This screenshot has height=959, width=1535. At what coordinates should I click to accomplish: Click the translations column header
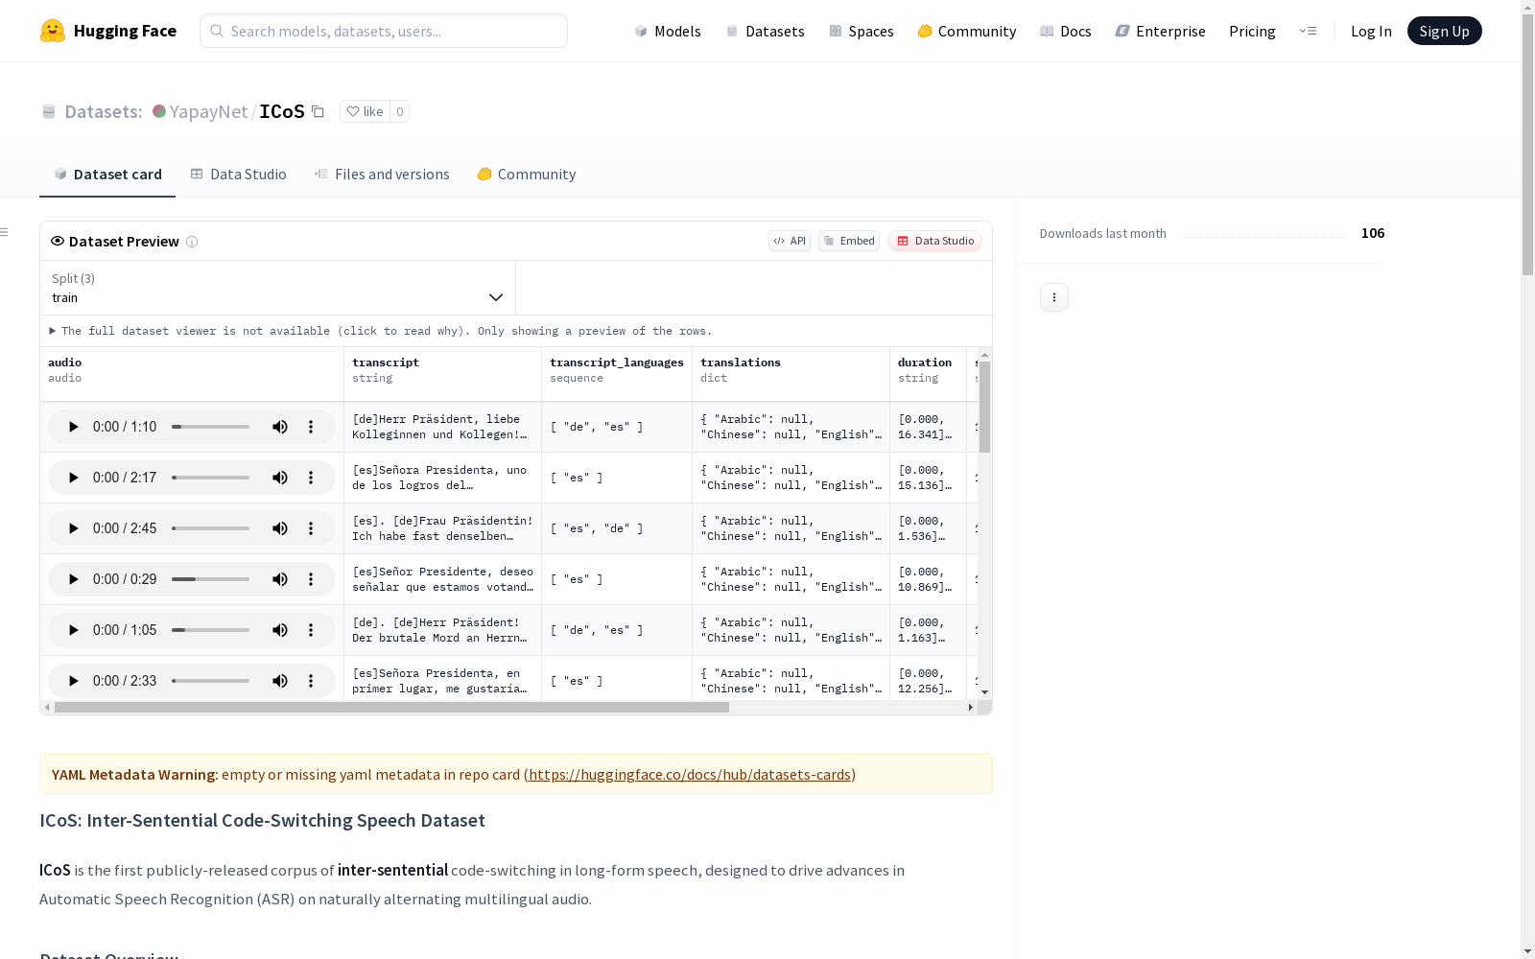click(x=791, y=374)
